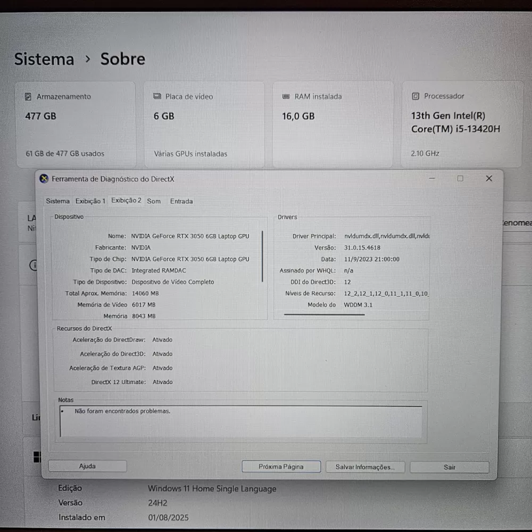This screenshot has width=532, height=532.
Task: Switch to the Sistema tab
Action: [x=57, y=201]
